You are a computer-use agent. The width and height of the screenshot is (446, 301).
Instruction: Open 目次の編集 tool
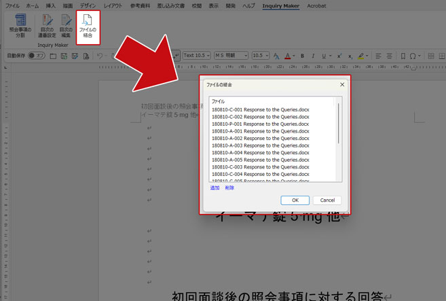65,26
